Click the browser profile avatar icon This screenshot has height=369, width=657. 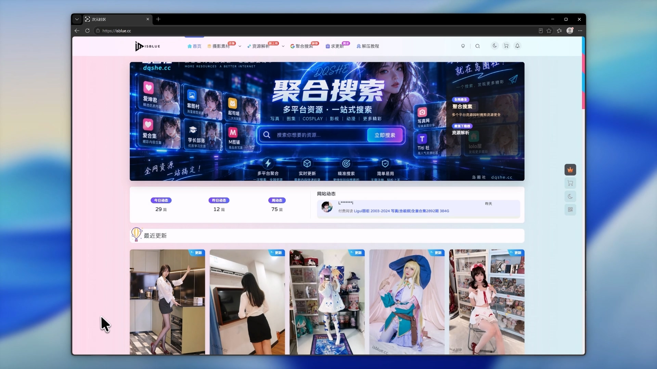point(570,31)
